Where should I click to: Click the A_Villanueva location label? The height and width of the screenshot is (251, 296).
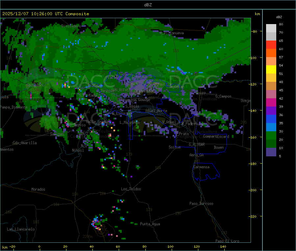(x=172, y=33)
